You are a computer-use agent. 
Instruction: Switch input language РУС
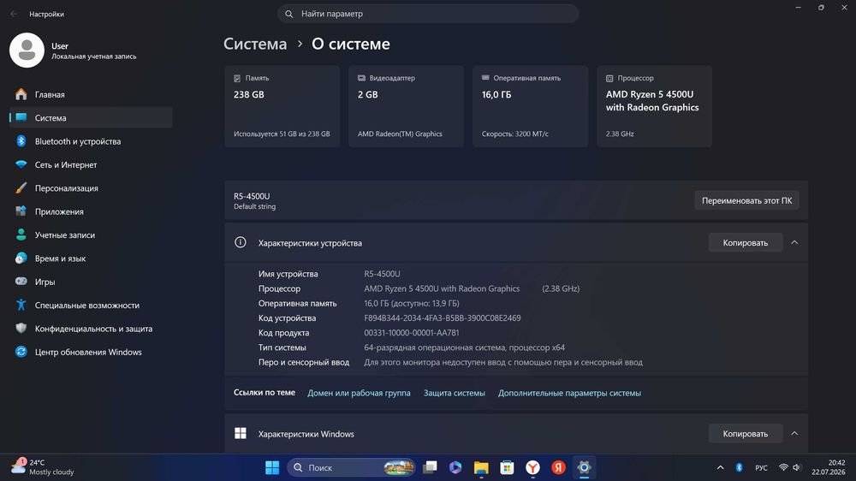point(761,468)
